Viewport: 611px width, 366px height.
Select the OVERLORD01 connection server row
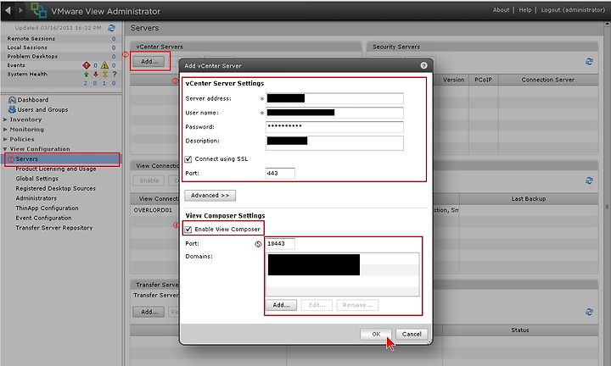point(153,210)
